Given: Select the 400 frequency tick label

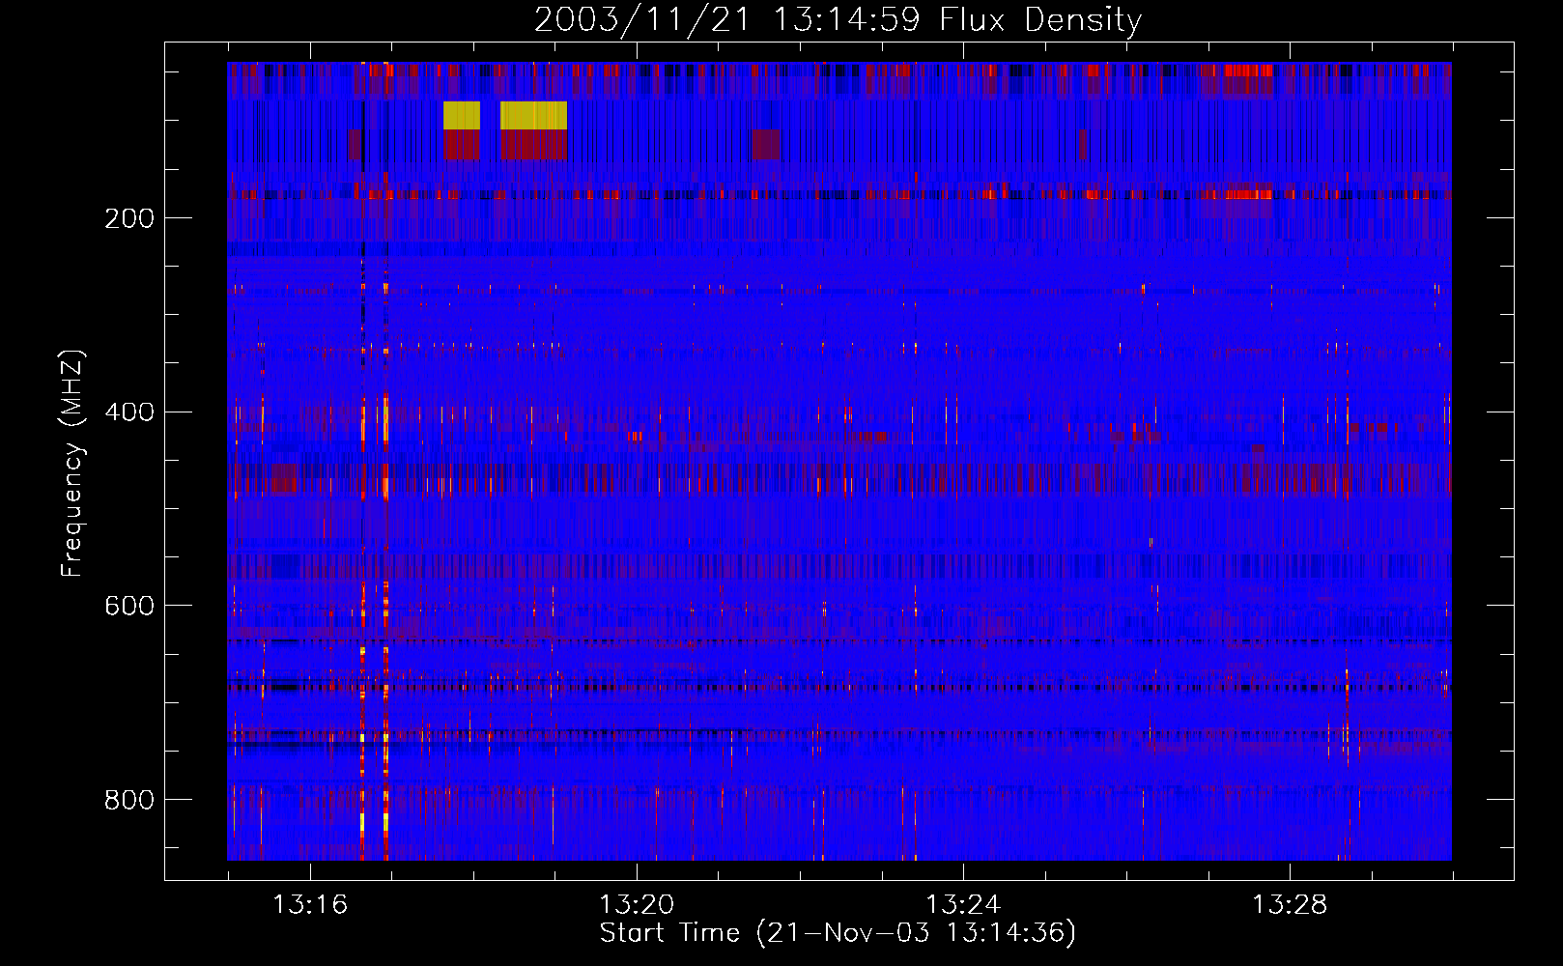Looking at the screenshot, I should click(x=129, y=412).
